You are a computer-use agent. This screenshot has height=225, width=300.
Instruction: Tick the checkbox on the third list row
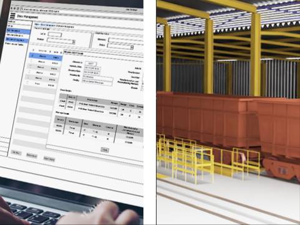(31, 66)
